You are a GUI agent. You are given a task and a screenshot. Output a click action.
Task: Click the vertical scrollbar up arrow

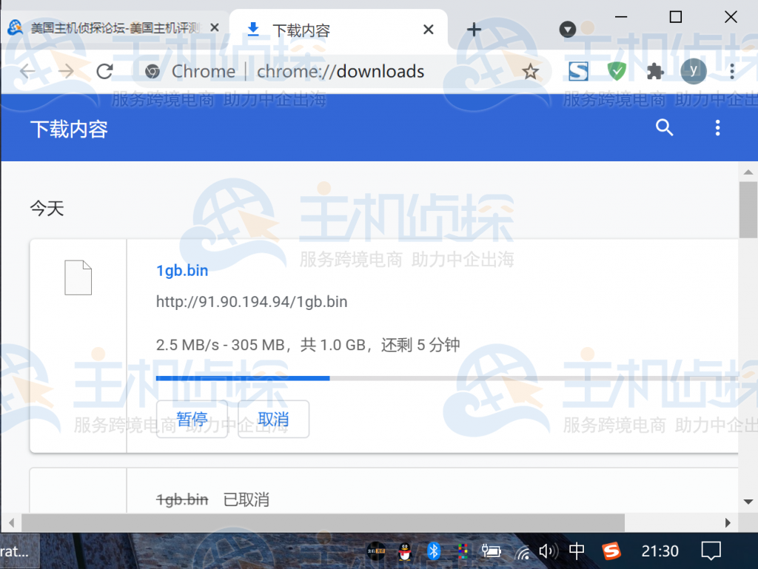click(748, 172)
